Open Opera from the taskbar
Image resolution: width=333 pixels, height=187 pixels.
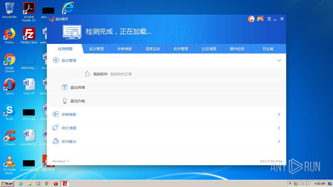56,184
